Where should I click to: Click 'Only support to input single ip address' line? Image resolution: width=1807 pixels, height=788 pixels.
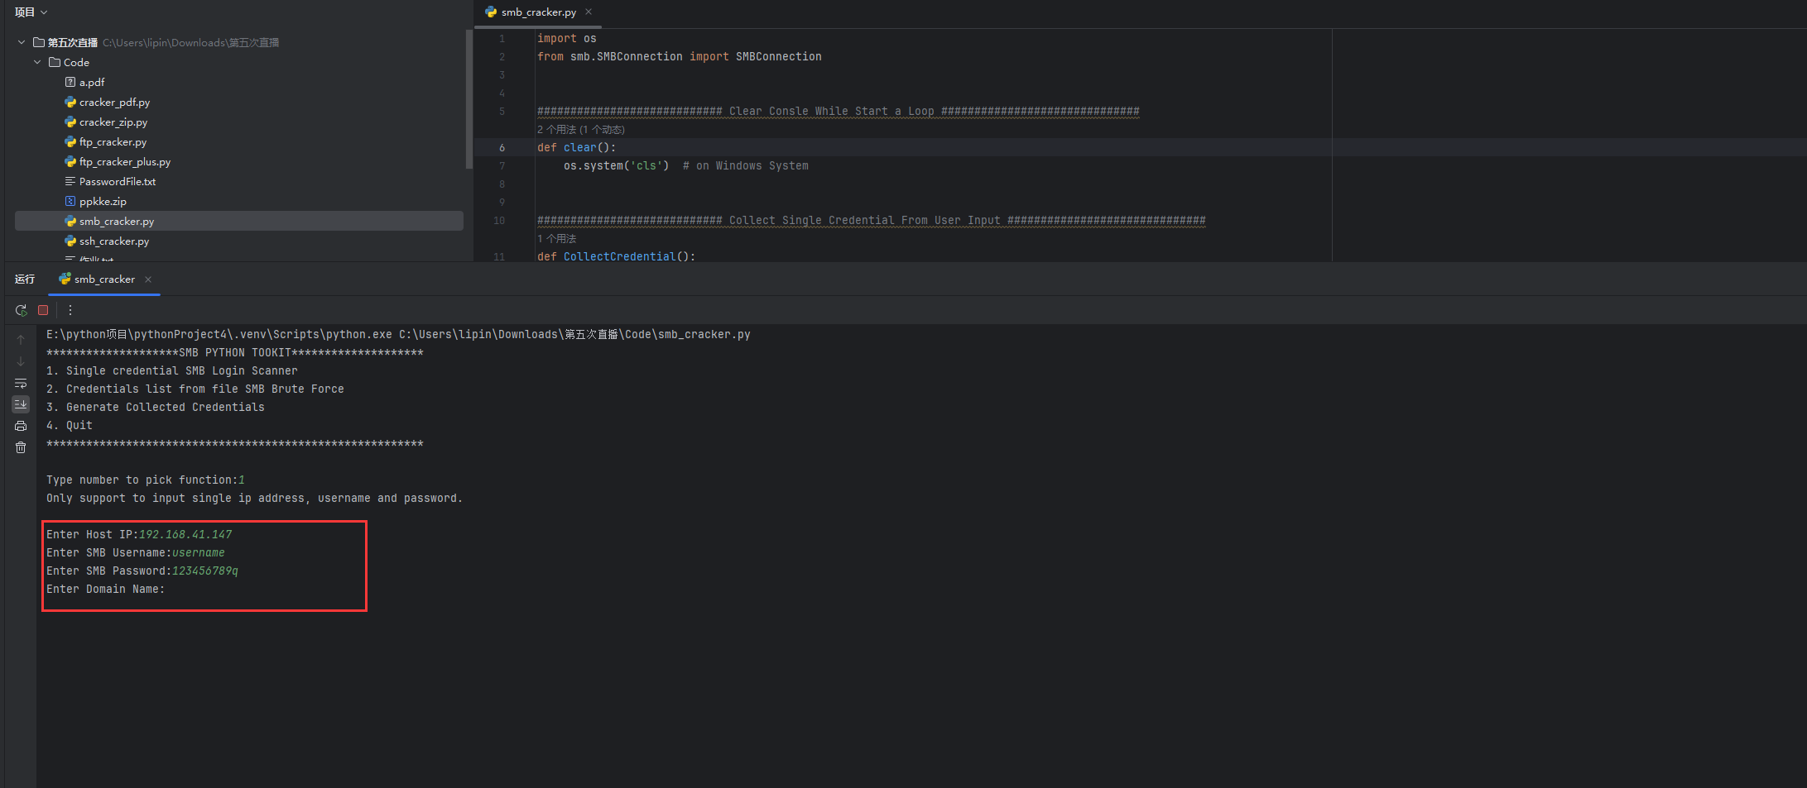[x=255, y=498]
